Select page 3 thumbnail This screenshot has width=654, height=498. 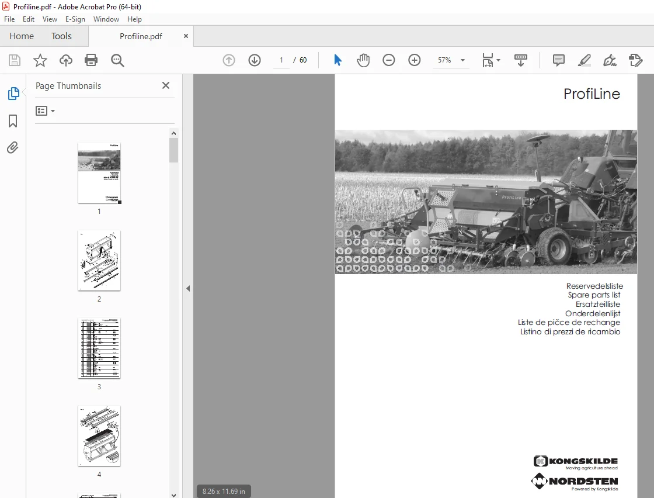click(99, 348)
